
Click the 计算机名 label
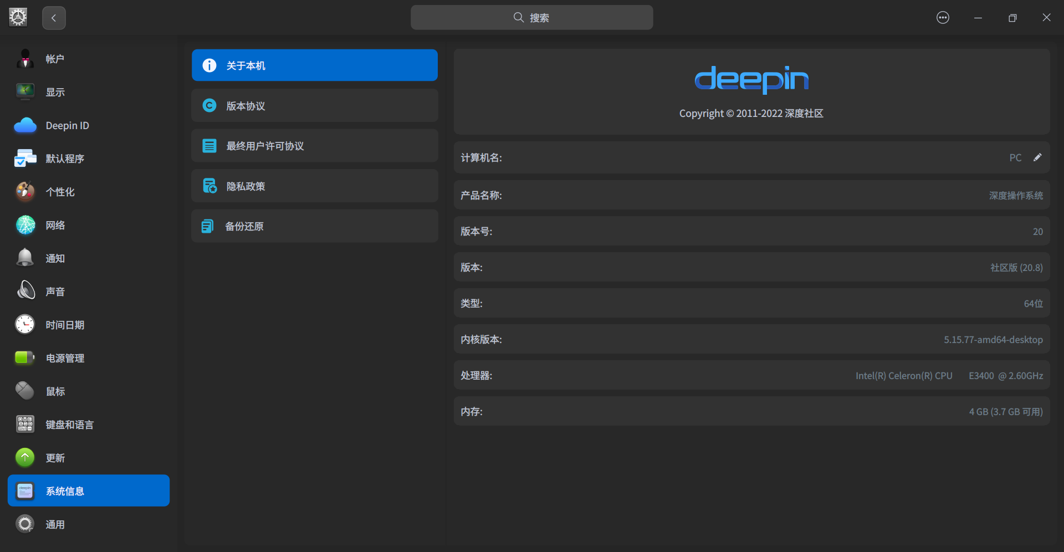pos(481,158)
